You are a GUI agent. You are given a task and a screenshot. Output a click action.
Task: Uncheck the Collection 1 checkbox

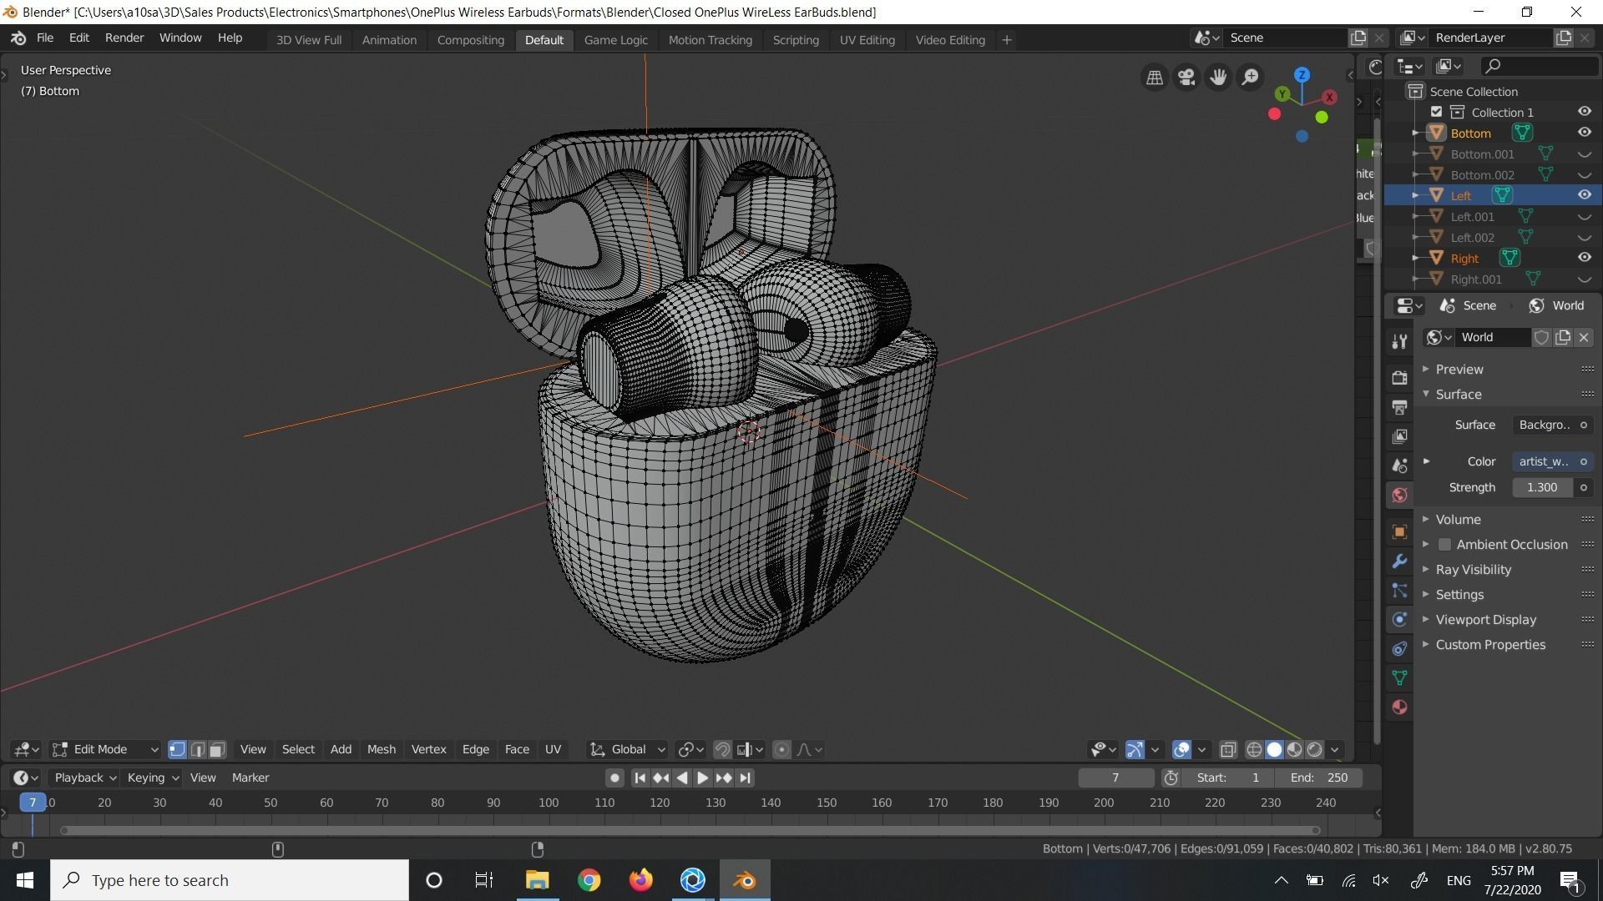[x=1436, y=112]
